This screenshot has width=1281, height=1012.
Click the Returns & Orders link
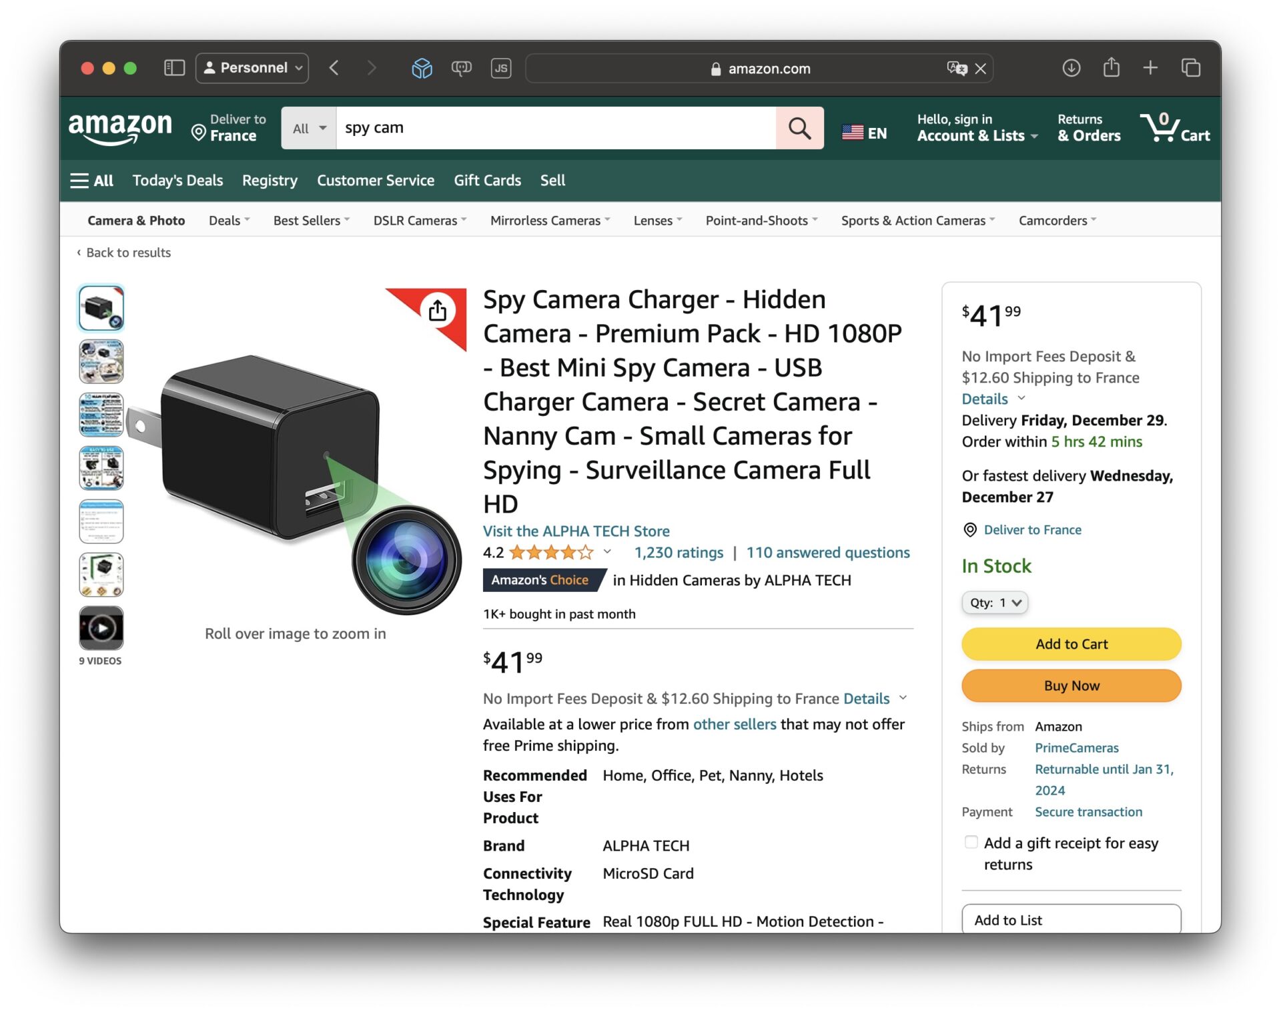pyautogui.click(x=1089, y=127)
